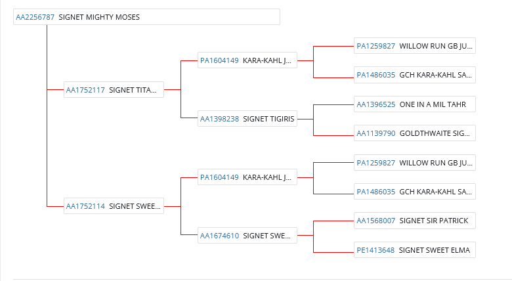Click PA1604149 link branching from SIGNET TITA...

[x=219, y=60]
